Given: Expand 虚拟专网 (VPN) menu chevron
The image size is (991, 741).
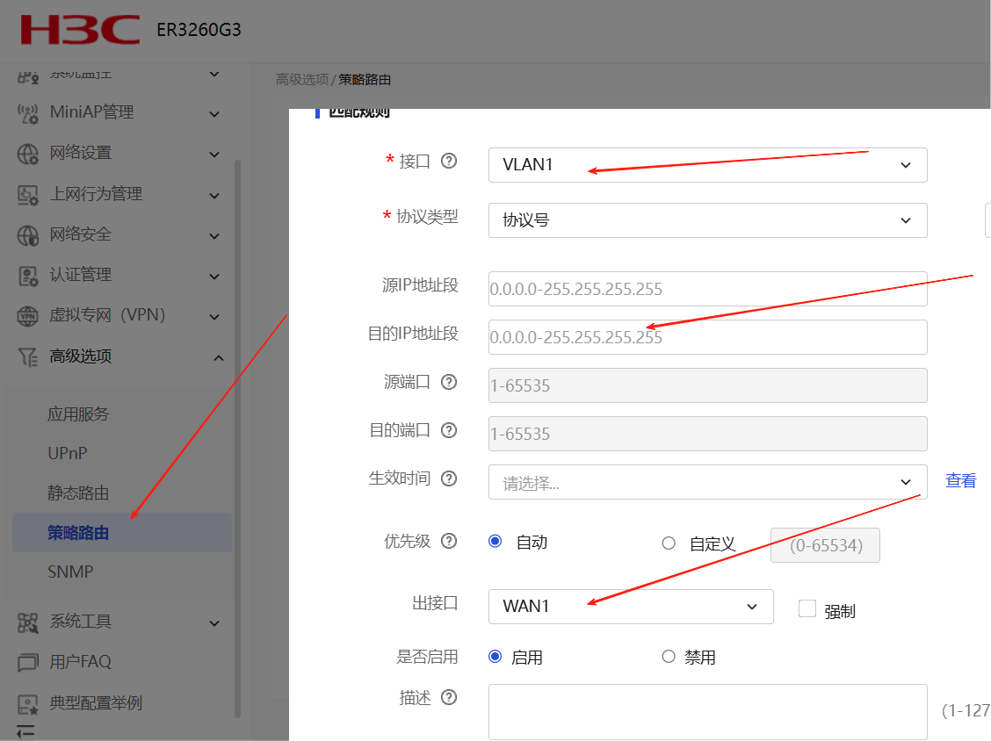Looking at the screenshot, I should pos(215,317).
